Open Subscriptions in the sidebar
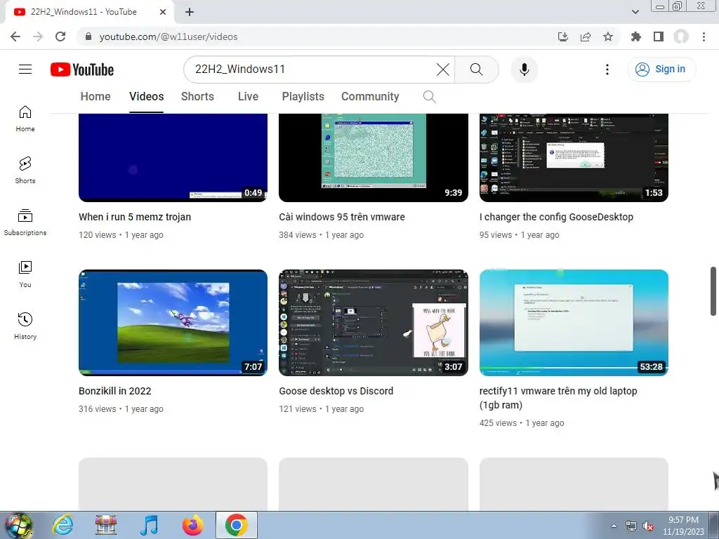 coord(25,222)
